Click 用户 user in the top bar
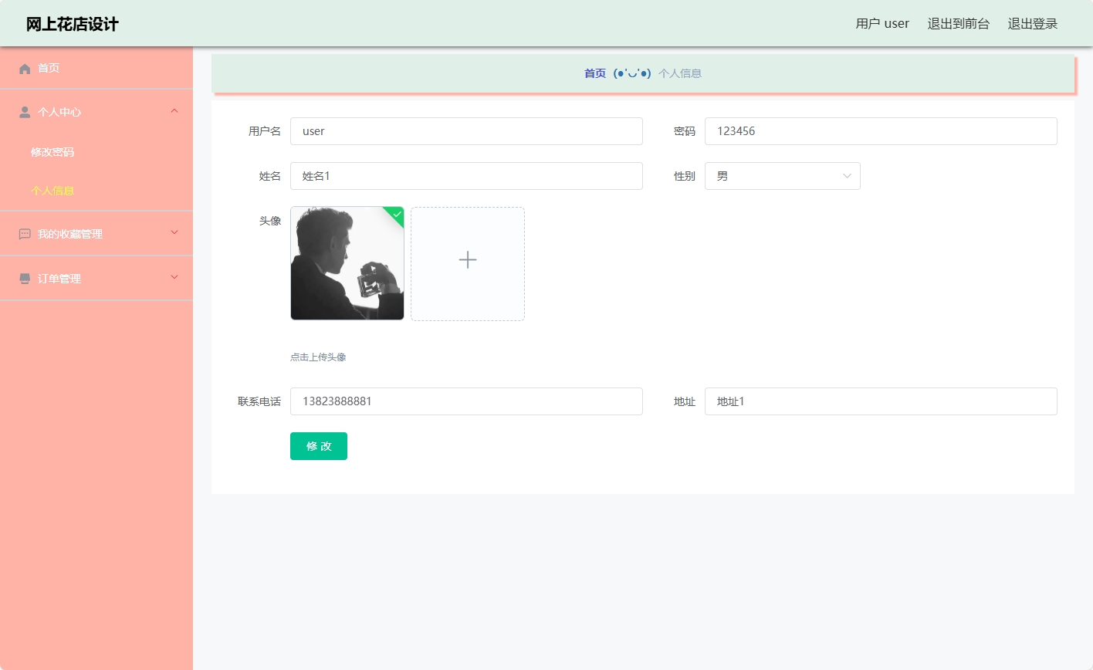The image size is (1093, 670). pos(882,23)
